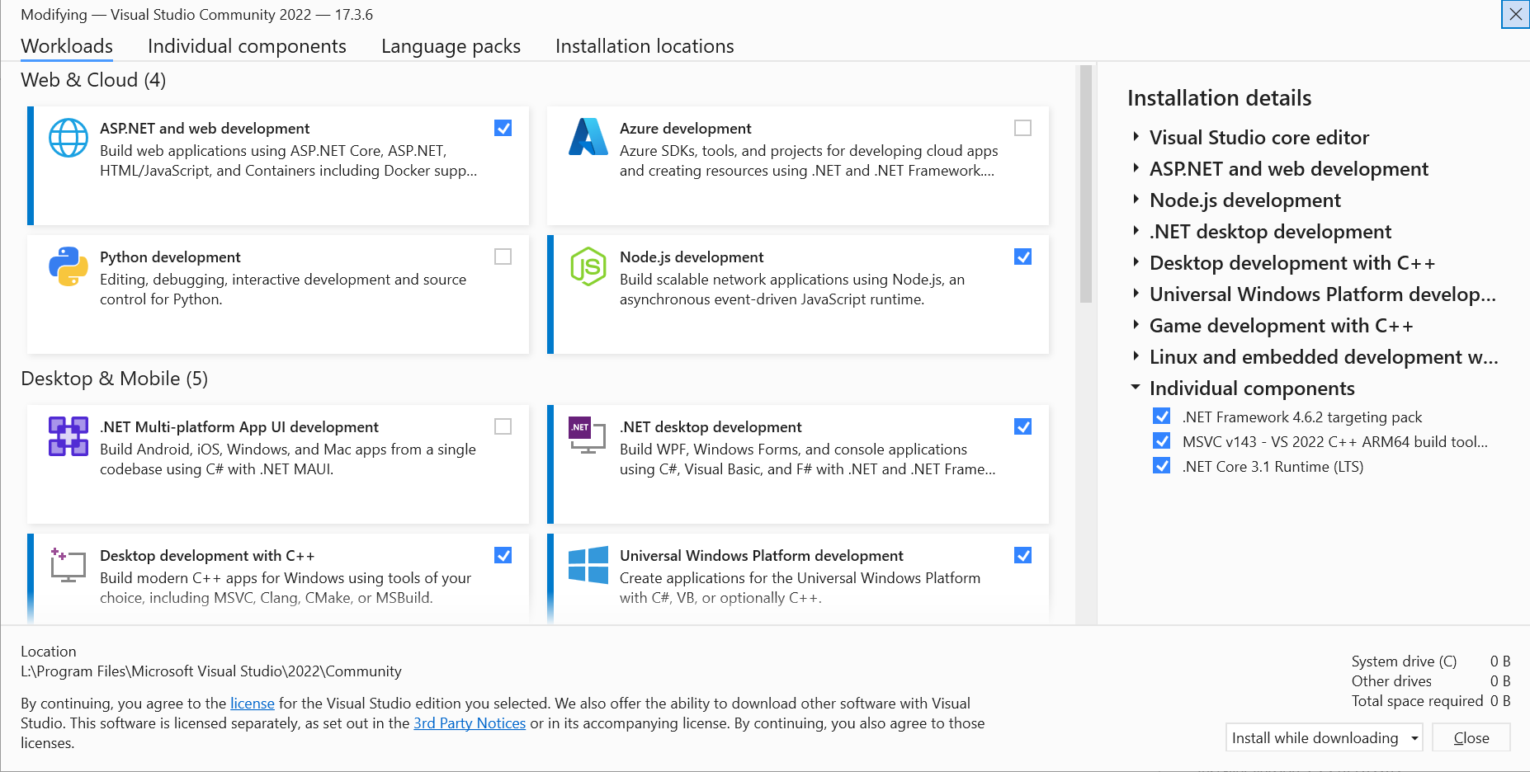Uncheck .NET Core 3.1 Runtime (LTS)

coord(1161,465)
